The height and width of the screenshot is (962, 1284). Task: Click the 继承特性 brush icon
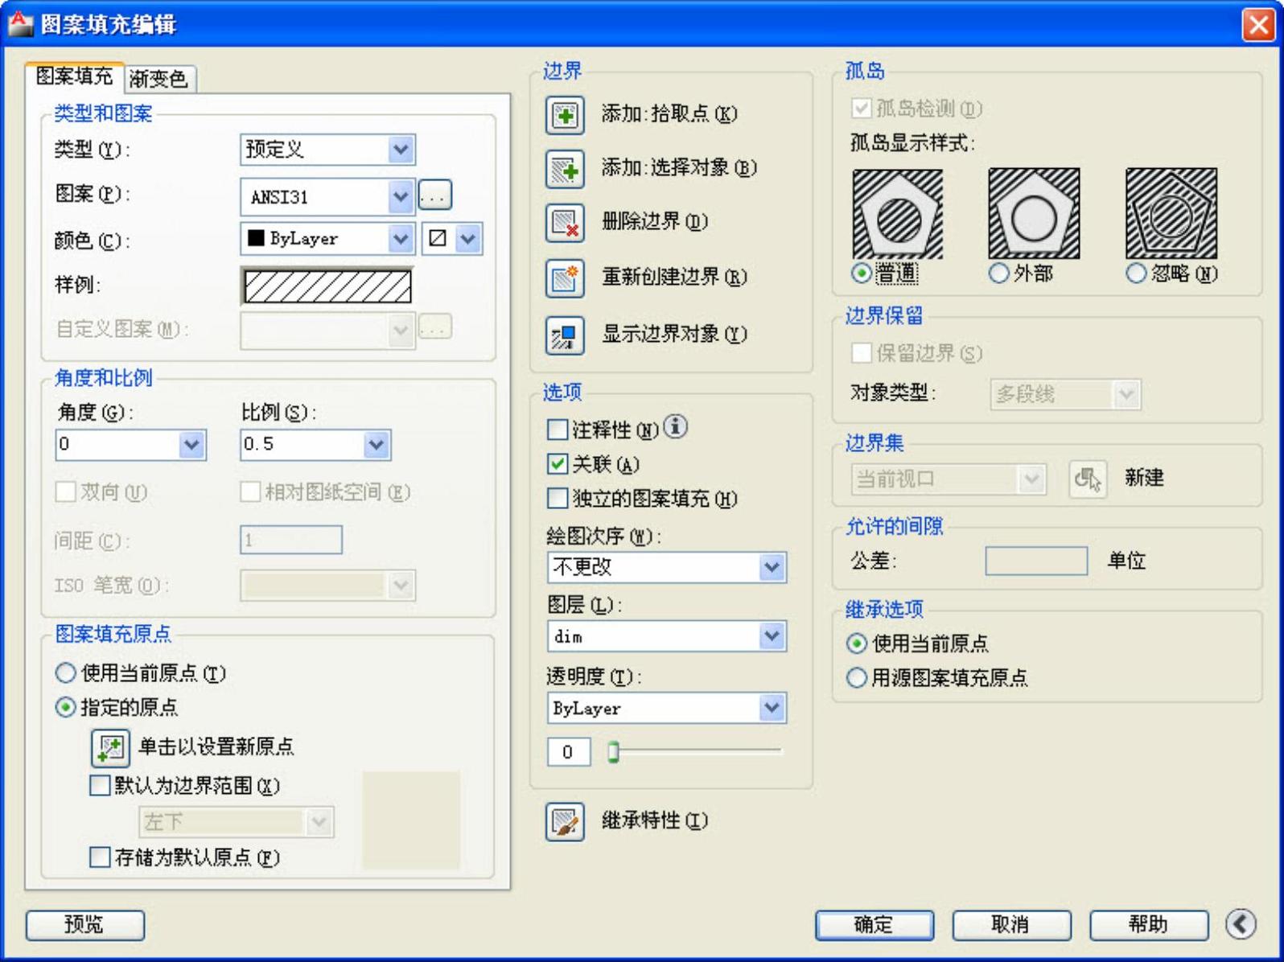pos(565,821)
